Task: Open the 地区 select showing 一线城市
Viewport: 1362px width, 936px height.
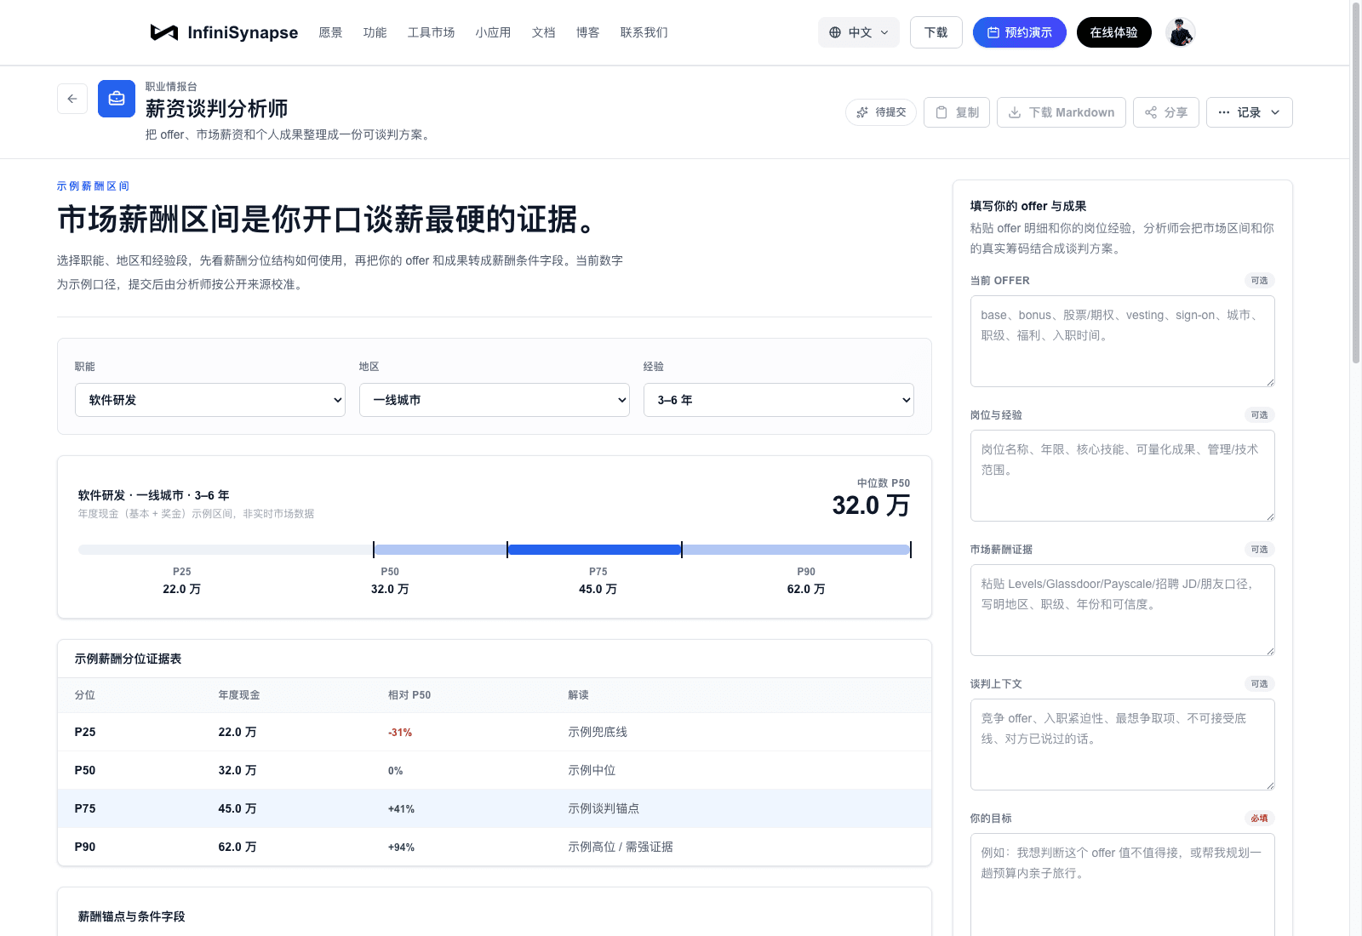Action: click(495, 400)
